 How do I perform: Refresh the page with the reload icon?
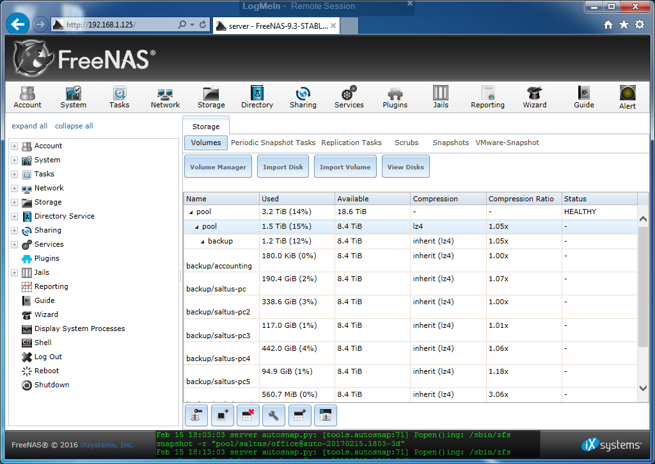point(203,25)
